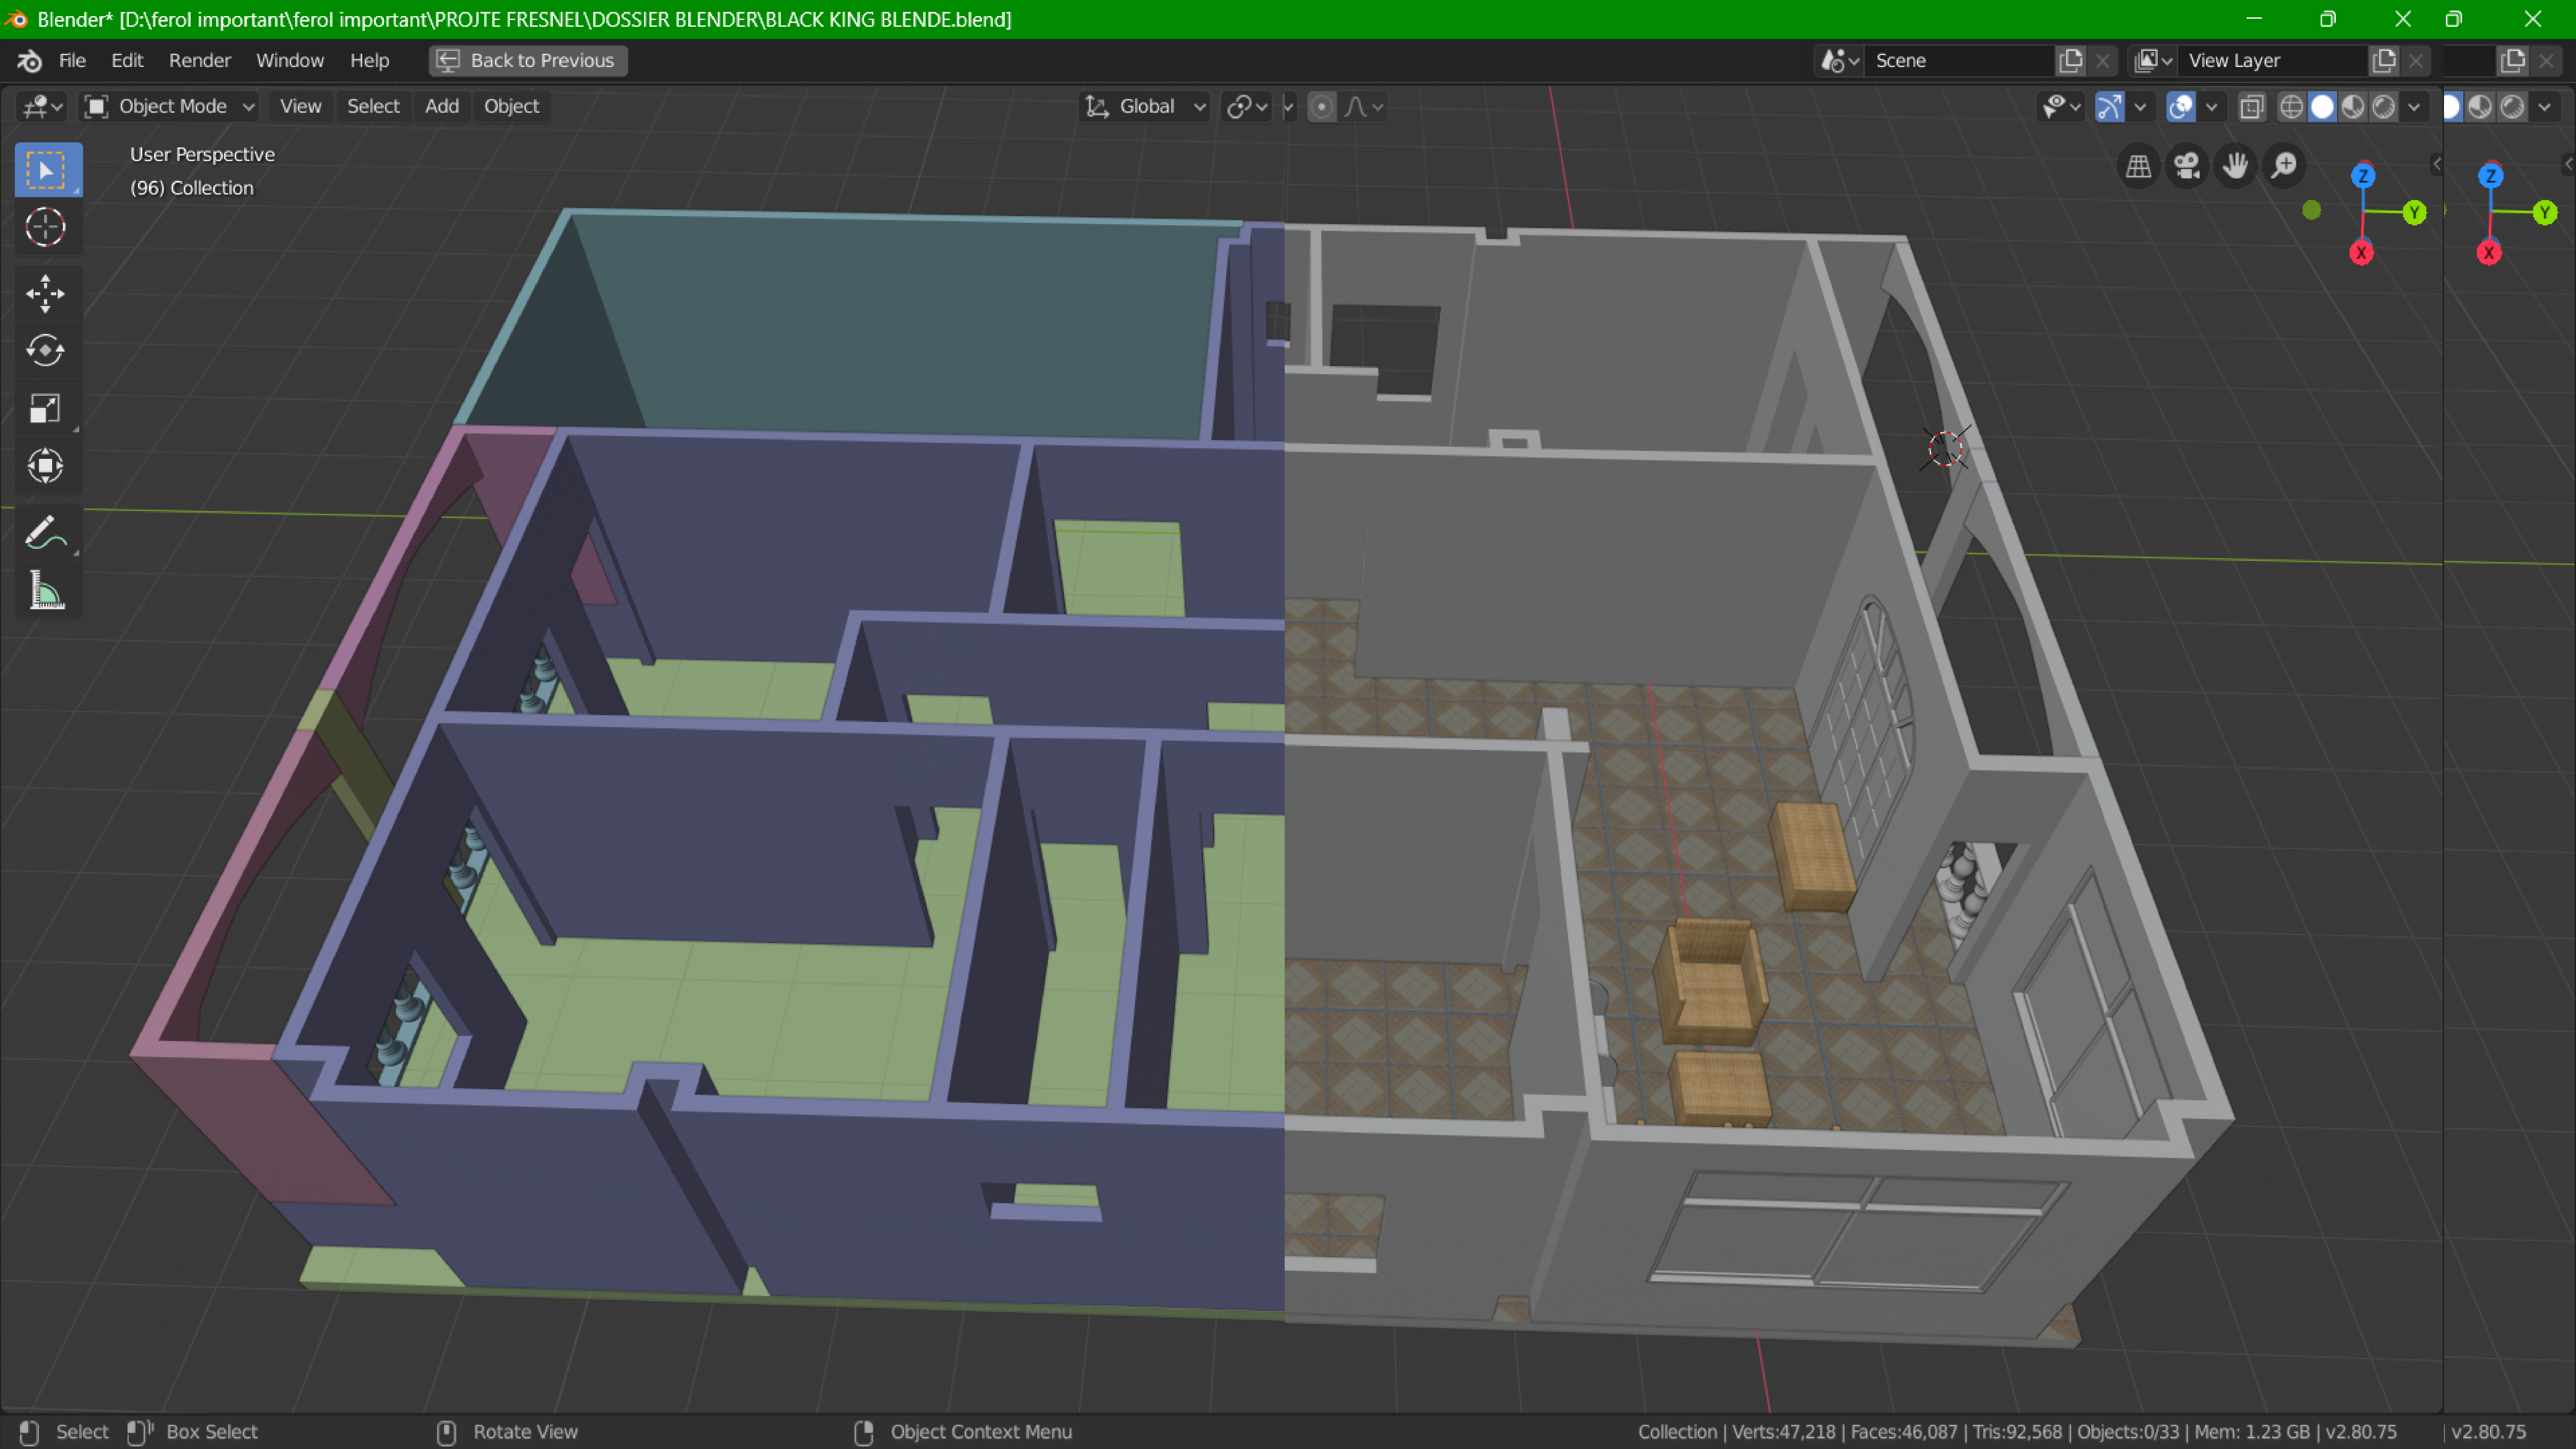Open the Object Mode dropdown

169,107
